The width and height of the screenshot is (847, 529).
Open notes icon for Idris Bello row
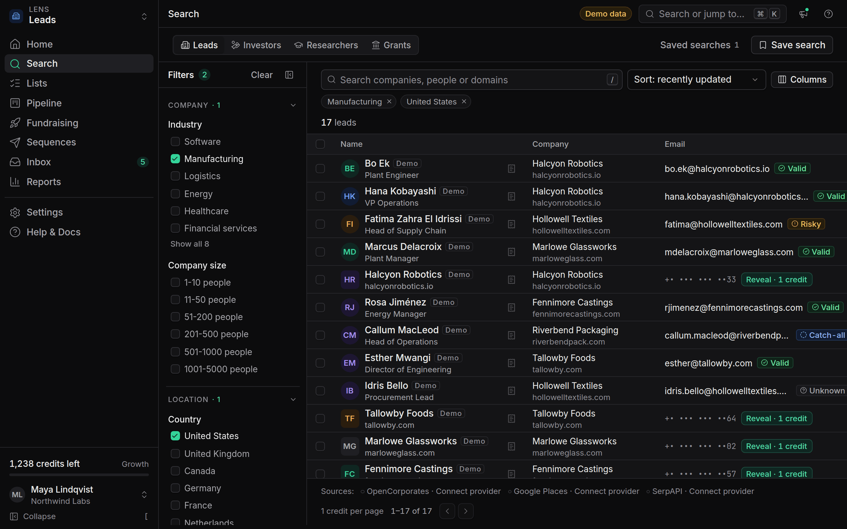pos(512,391)
